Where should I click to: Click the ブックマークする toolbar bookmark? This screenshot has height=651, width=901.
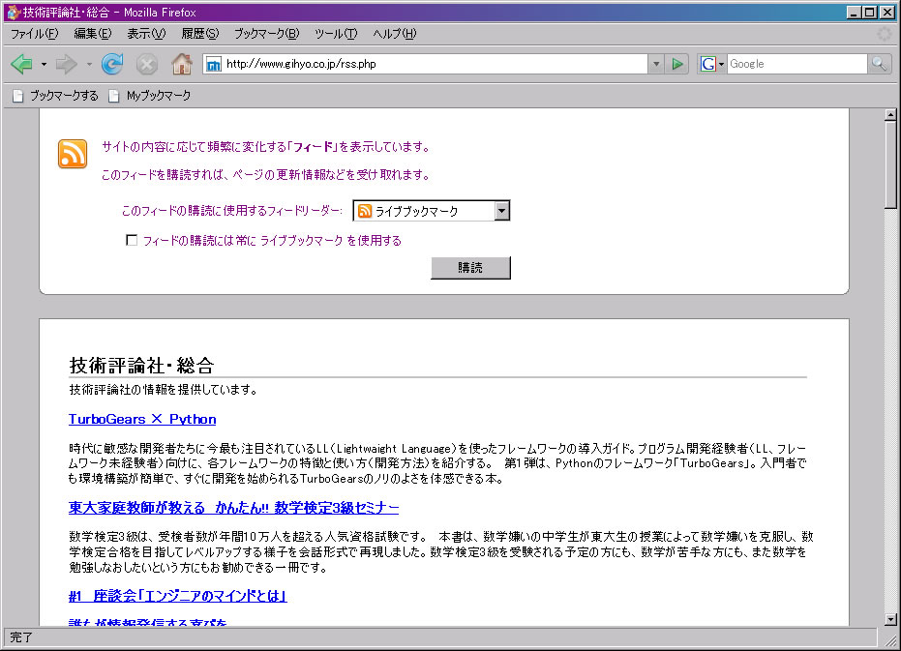click(56, 96)
